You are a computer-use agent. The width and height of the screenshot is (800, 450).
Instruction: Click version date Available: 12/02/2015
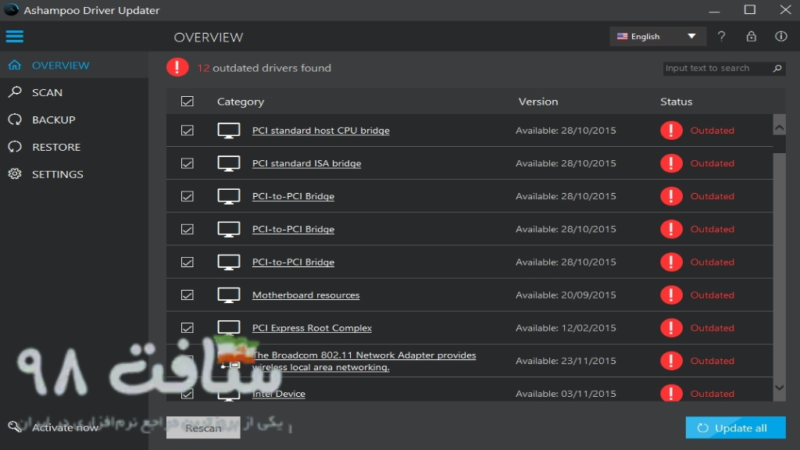coord(566,328)
